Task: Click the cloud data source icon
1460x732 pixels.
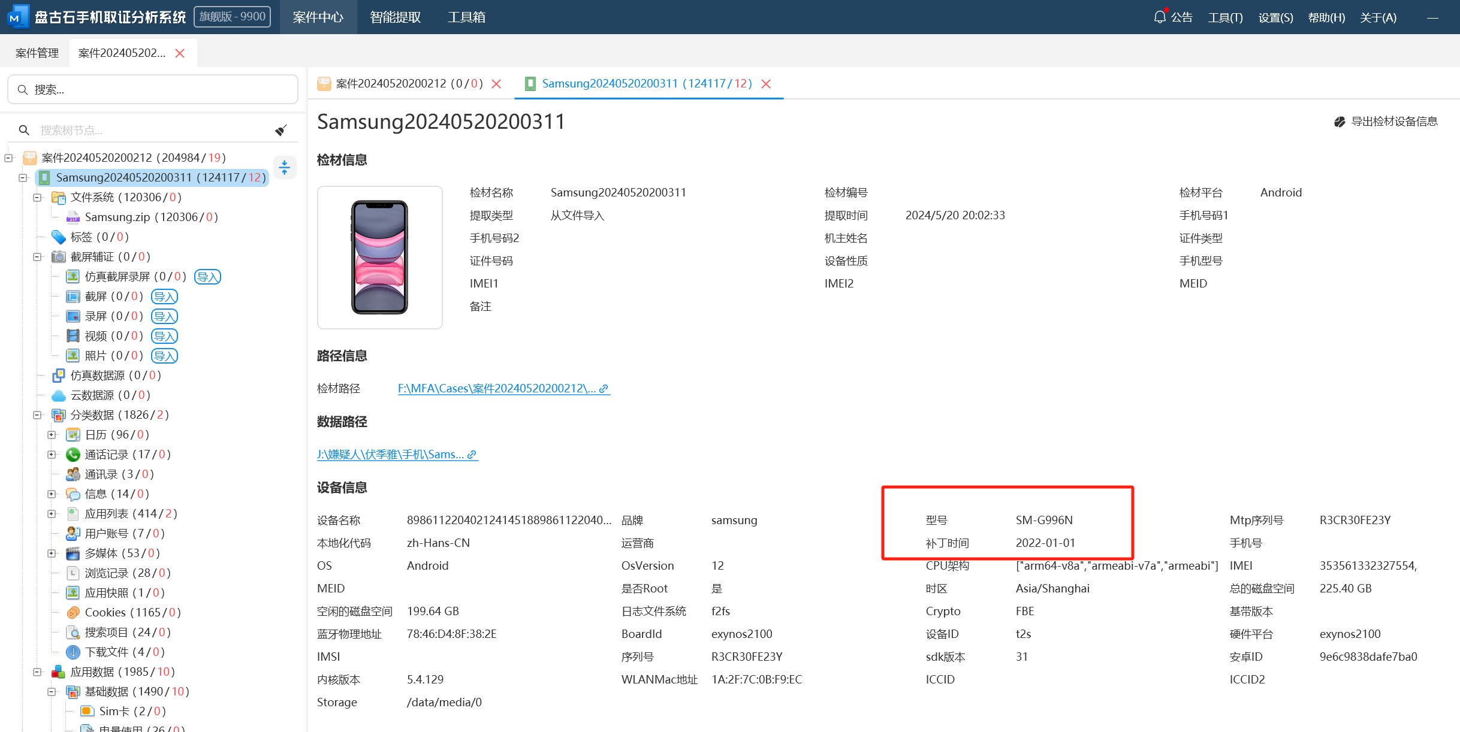Action: 59,395
